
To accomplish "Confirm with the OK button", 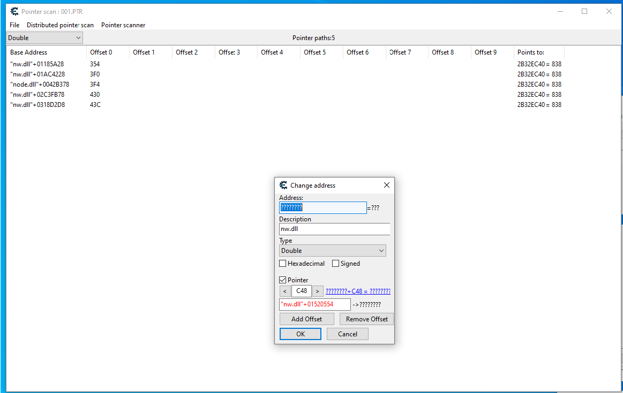I will 300,334.
